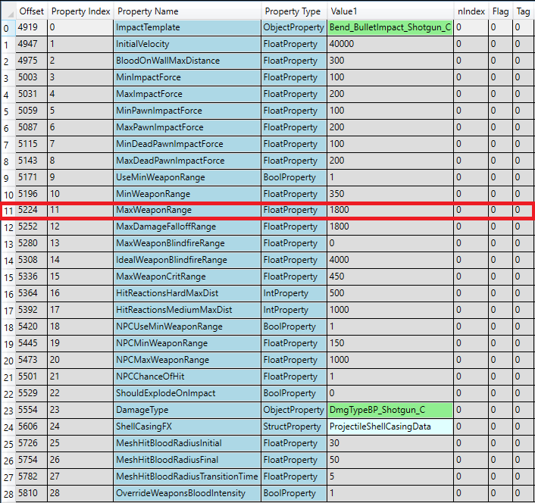Viewport: 535px width, 503px height.
Task: Edit the 450 value of MaxWeaponCritRange
Action: pos(390,276)
